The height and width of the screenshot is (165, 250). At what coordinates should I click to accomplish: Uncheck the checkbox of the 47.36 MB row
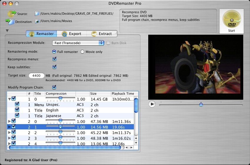tap(14, 121)
